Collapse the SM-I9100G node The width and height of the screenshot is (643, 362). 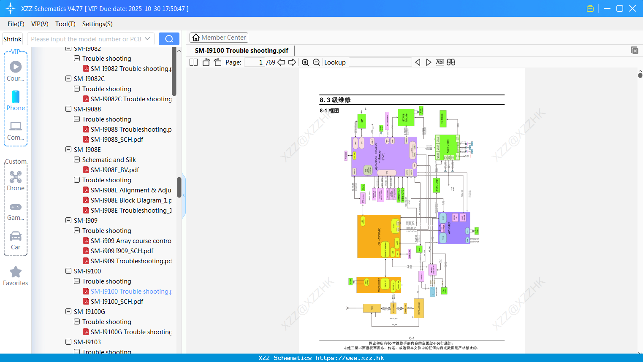pyautogui.click(x=68, y=311)
